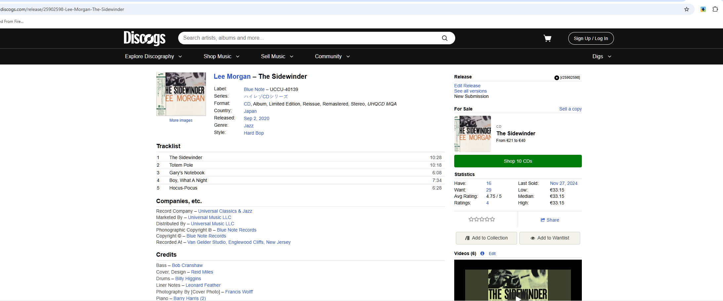Viewport: 723px width, 301px height.
Task: Click the track title The Sidewinder
Action: (186, 157)
